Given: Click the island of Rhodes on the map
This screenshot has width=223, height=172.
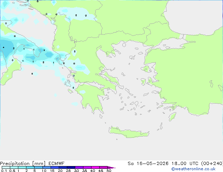Looking at the screenshot, I should (172, 117).
